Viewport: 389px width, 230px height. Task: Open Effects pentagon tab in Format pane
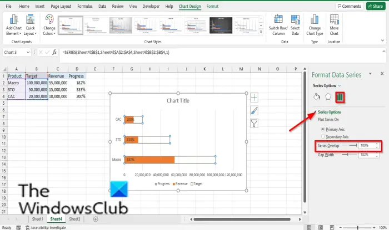coord(328,96)
